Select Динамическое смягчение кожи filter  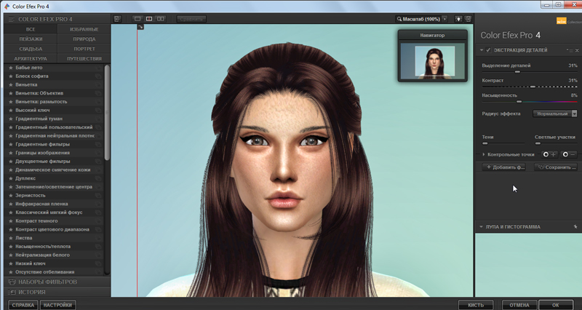coord(52,170)
